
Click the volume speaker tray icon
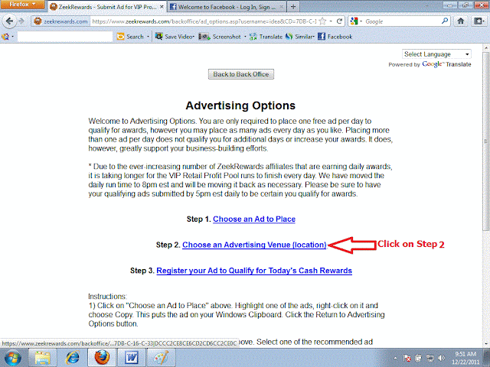click(441, 358)
